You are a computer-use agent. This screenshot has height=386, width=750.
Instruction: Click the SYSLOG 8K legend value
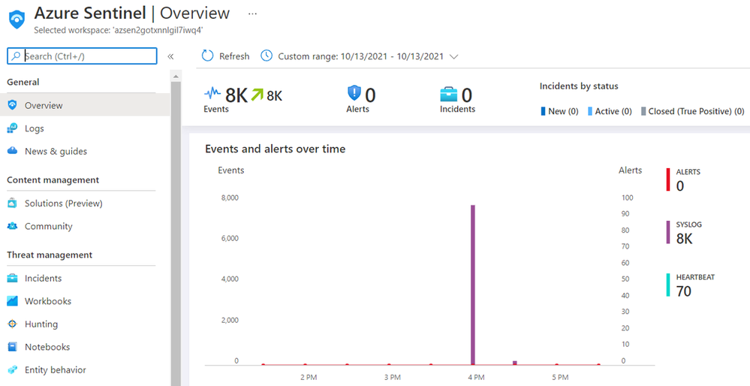[684, 239]
